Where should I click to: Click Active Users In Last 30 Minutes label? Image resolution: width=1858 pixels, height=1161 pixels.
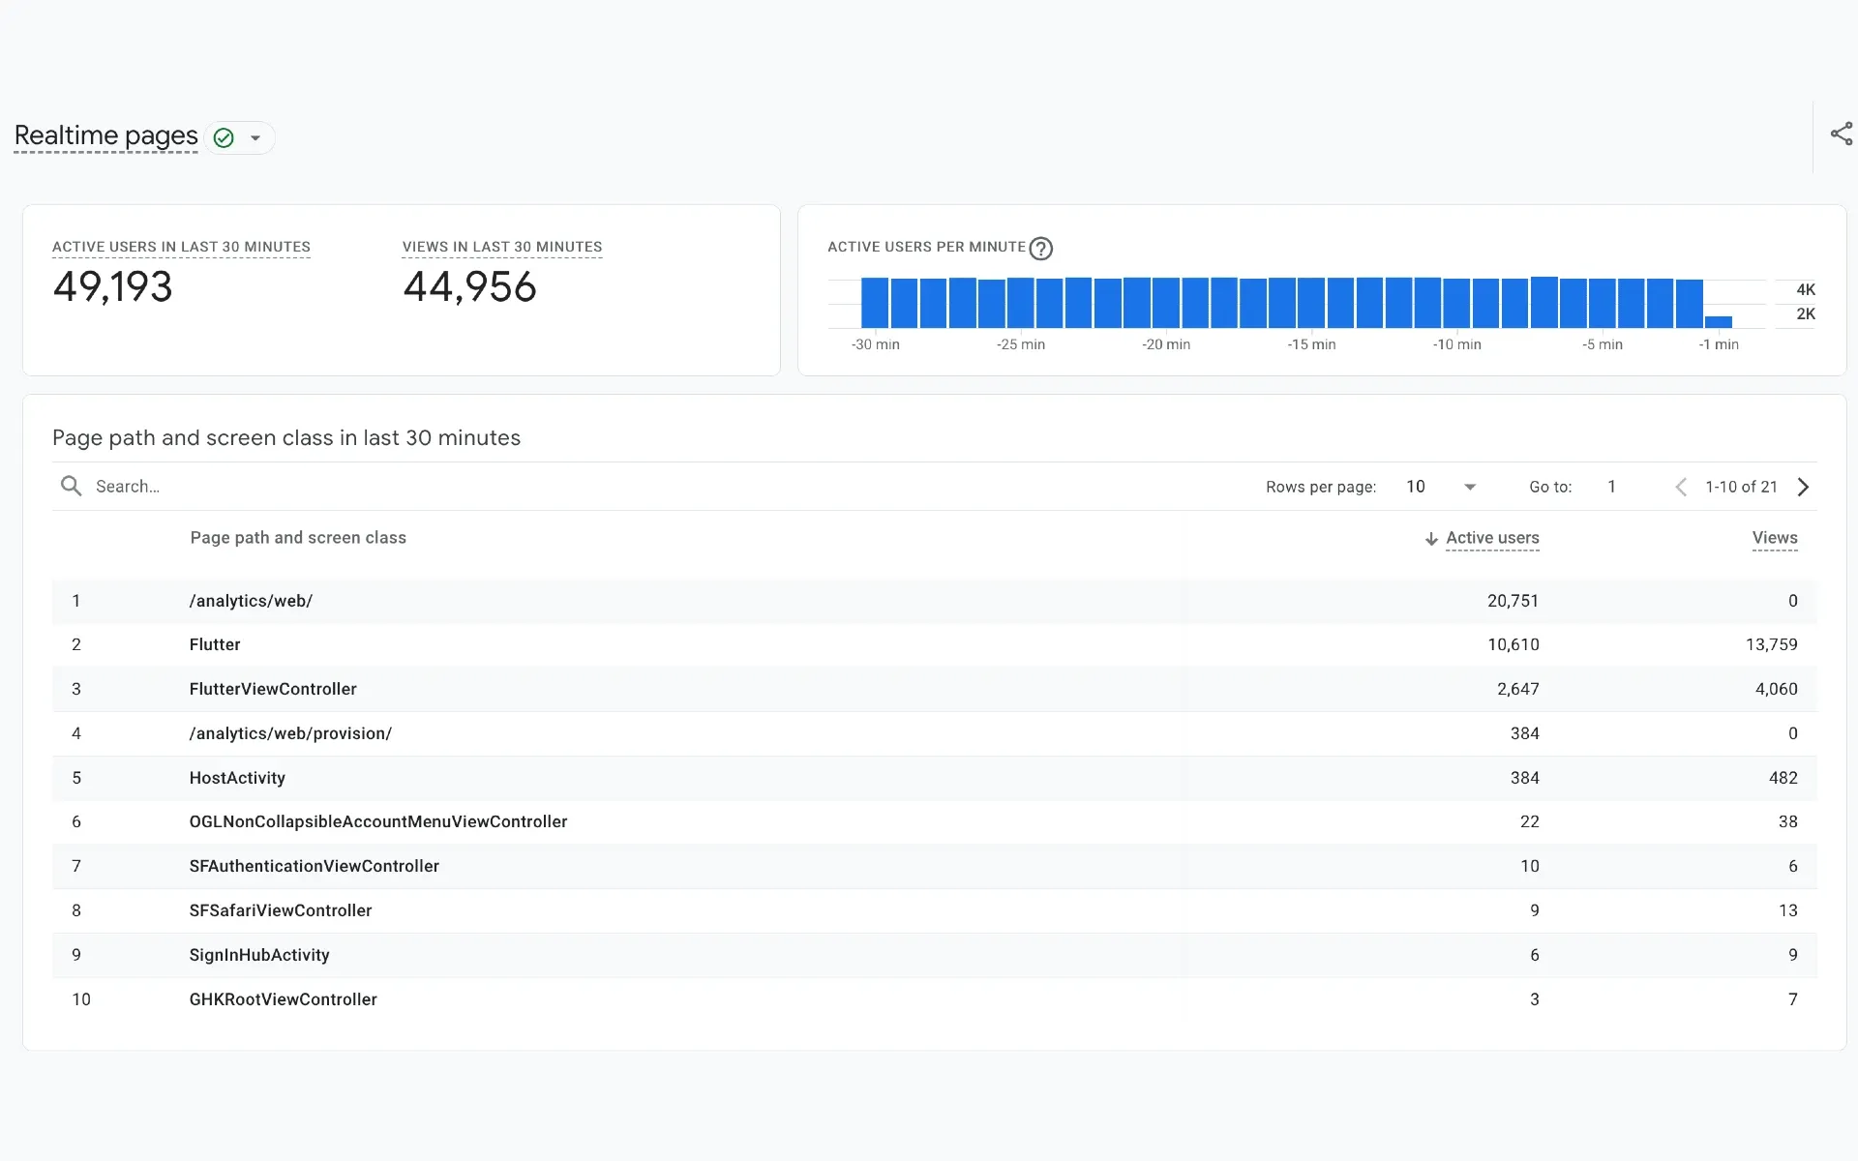pyautogui.click(x=181, y=247)
